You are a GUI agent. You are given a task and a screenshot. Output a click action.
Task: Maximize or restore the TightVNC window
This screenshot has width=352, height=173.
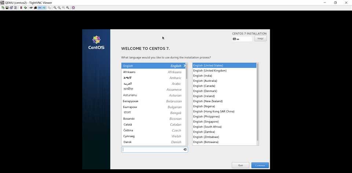[335, 3]
